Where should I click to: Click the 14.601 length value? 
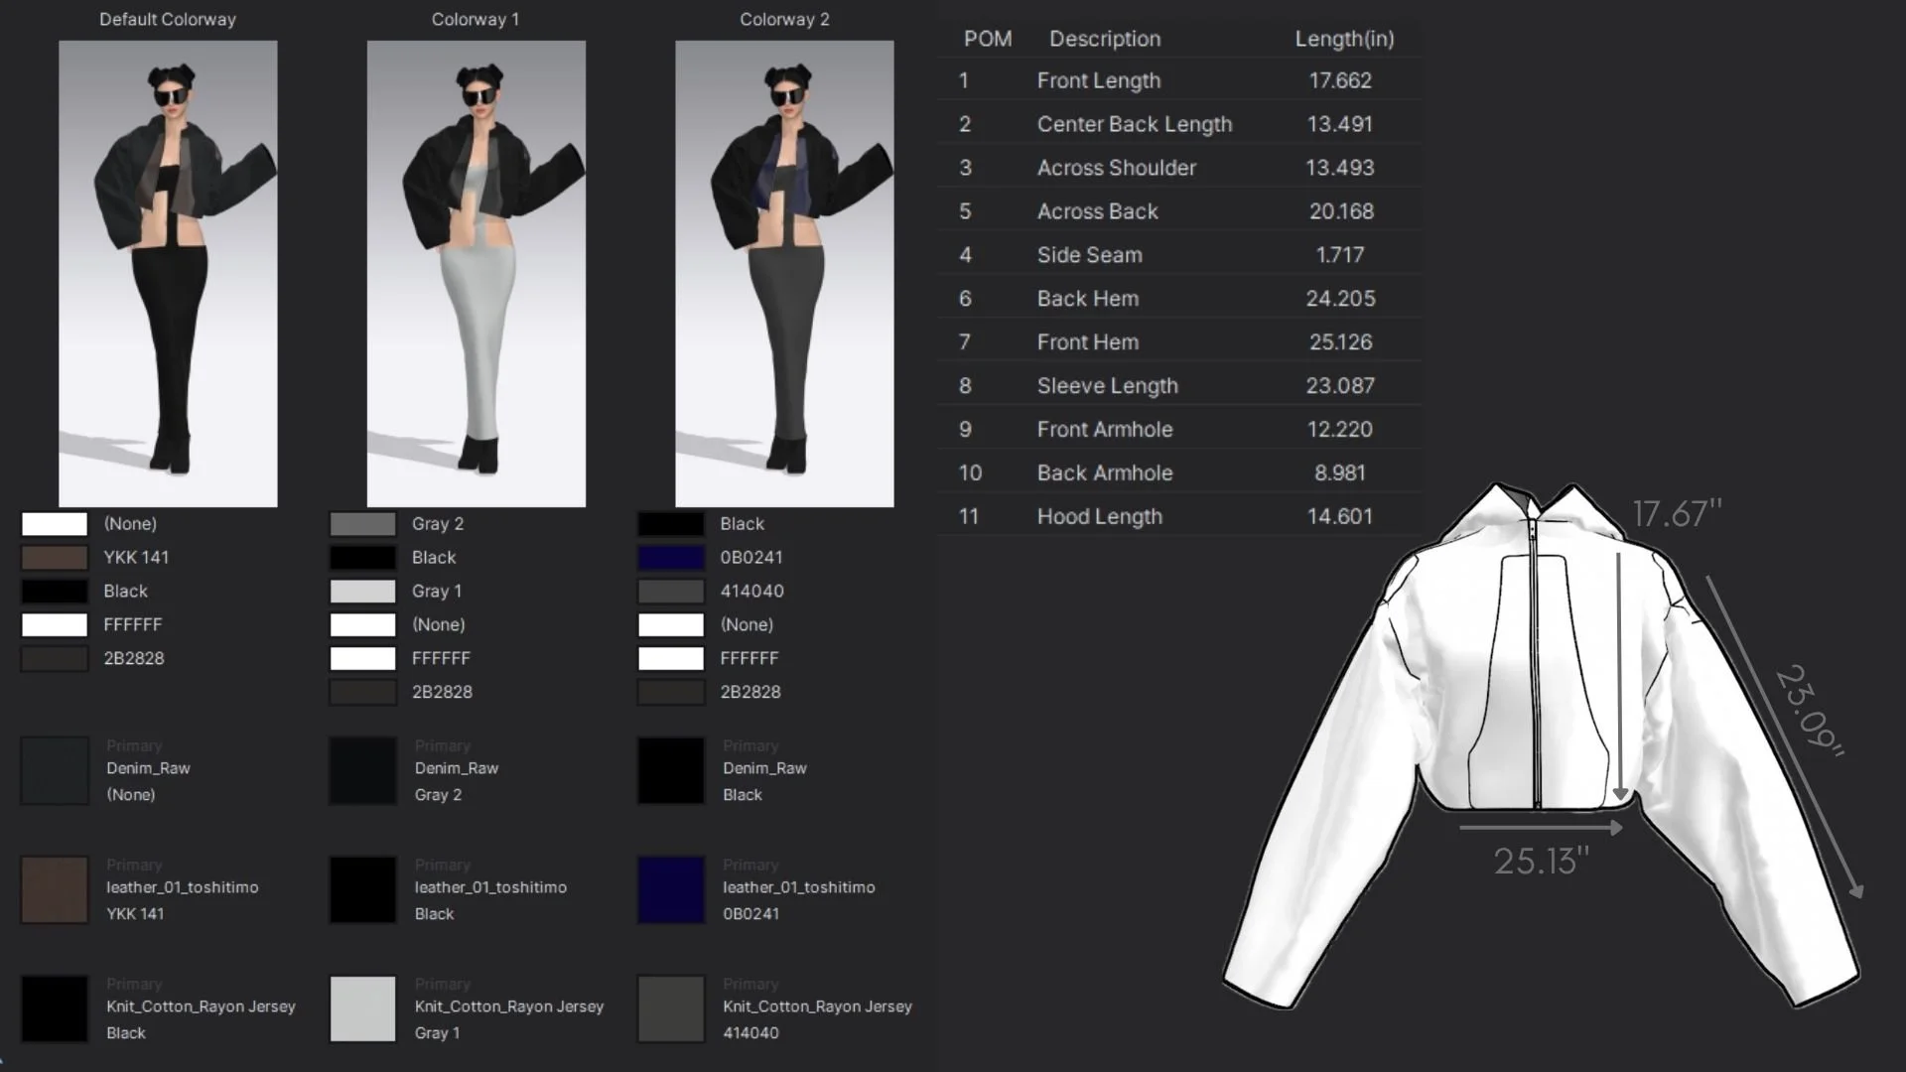(1340, 517)
